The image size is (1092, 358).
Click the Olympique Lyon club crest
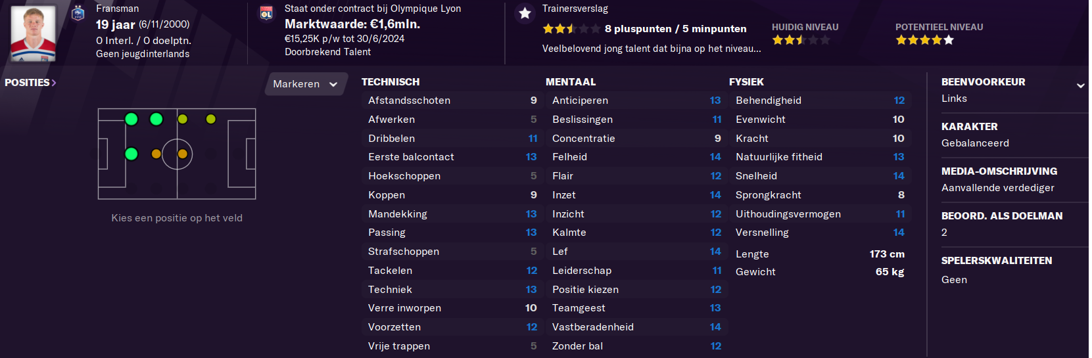coord(266,13)
